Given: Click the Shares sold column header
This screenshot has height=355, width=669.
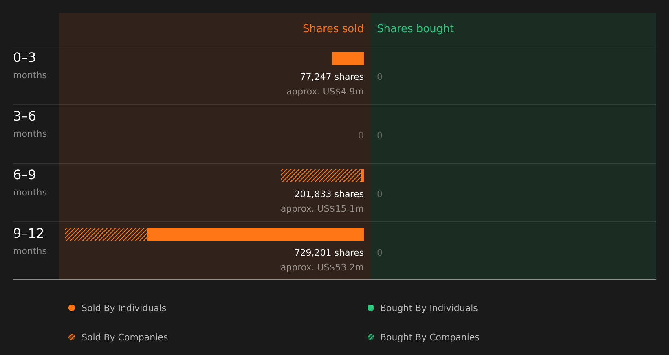Looking at the screenshot, I should tap(333, 28).
